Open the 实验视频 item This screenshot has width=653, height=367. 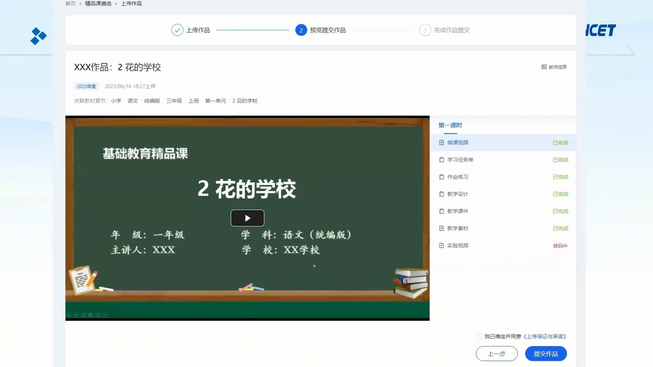503,245
